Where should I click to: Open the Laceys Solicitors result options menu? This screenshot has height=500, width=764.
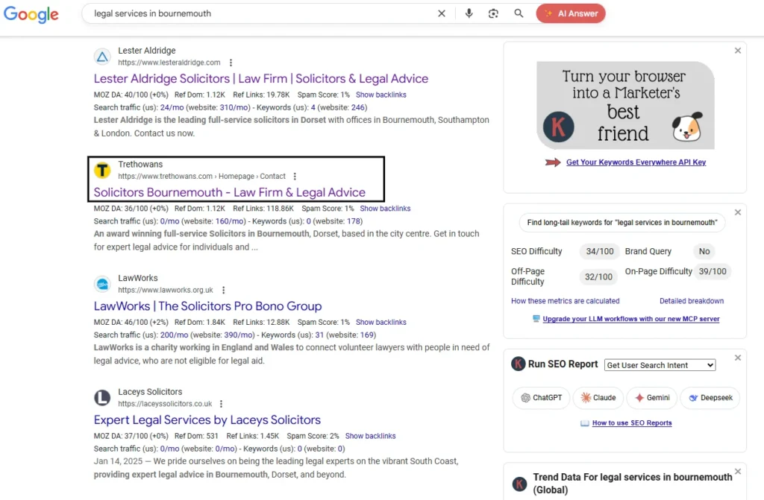(221, 404)
